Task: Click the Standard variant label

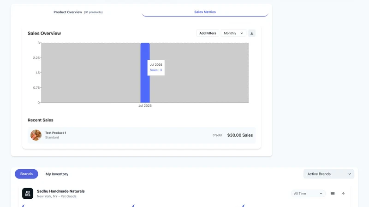Action: pos(52,137)
